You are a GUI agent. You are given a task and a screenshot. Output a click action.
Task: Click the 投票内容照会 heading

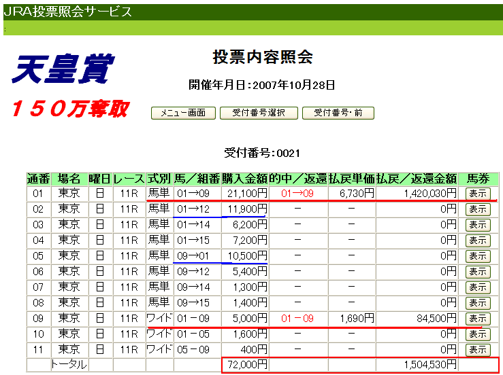pos(263,58)
